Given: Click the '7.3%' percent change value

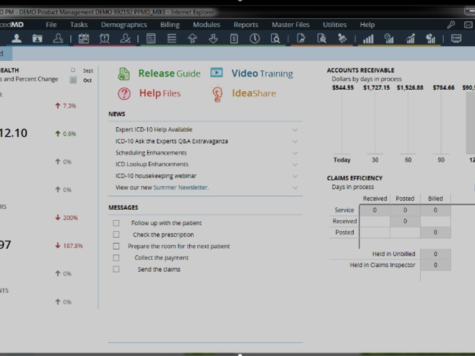Looking at the screenshot, I should point(69,106).
